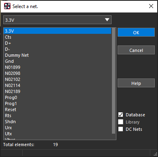Select the Reset net
Screen dimensions: 158x157
tap(57, 109)
